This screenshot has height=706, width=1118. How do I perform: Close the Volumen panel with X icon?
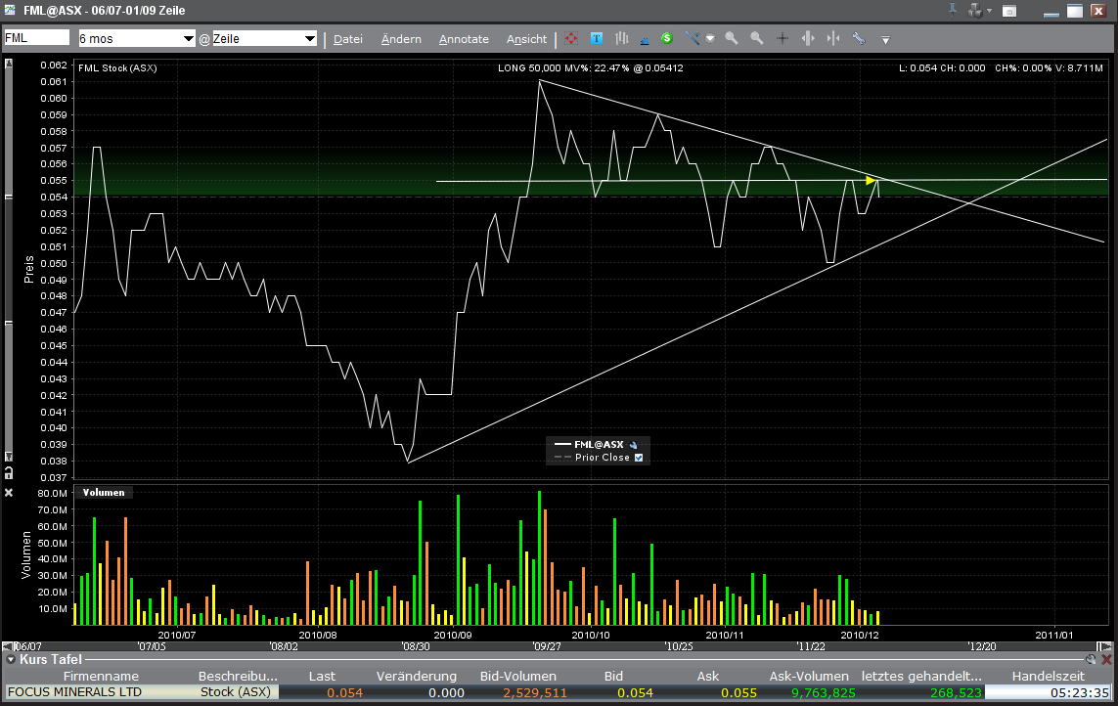tap(9, 493)
